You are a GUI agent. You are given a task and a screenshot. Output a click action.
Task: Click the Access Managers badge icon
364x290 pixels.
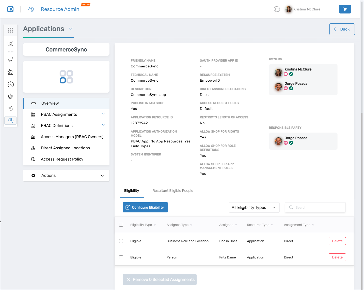point(33,137)
